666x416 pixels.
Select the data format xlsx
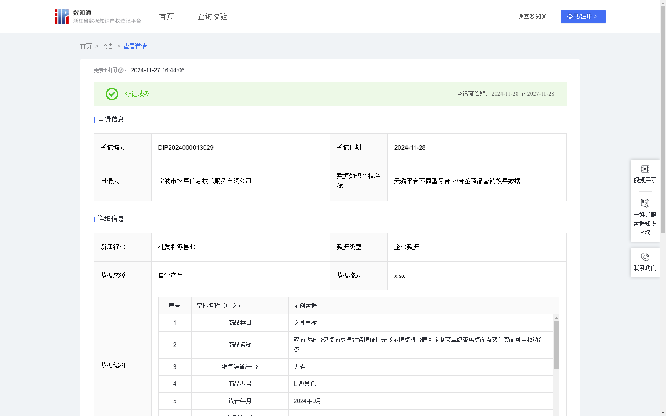[399, 276]
